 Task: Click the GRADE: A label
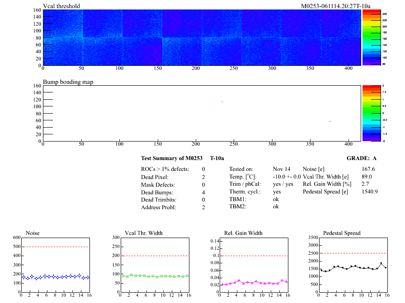(x=362, y=158)
